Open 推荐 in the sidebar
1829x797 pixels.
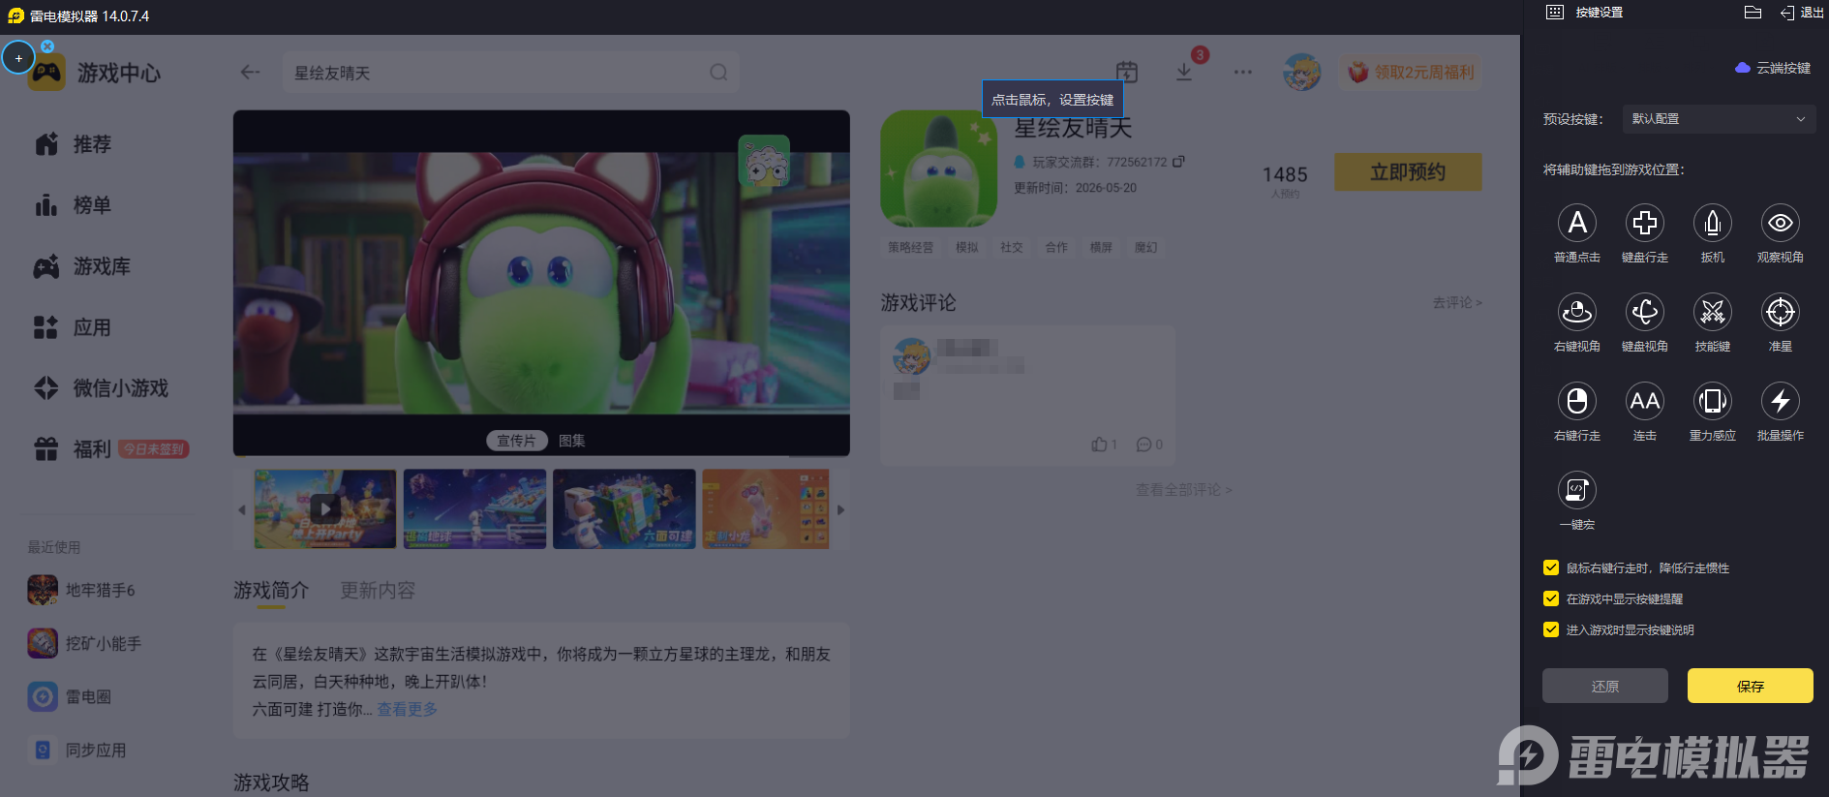74,144
